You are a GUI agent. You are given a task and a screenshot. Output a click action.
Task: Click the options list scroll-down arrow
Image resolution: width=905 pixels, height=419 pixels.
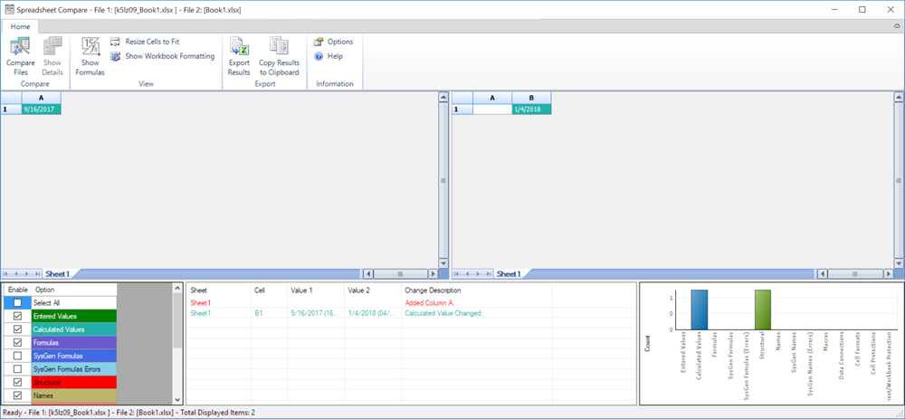177,399
